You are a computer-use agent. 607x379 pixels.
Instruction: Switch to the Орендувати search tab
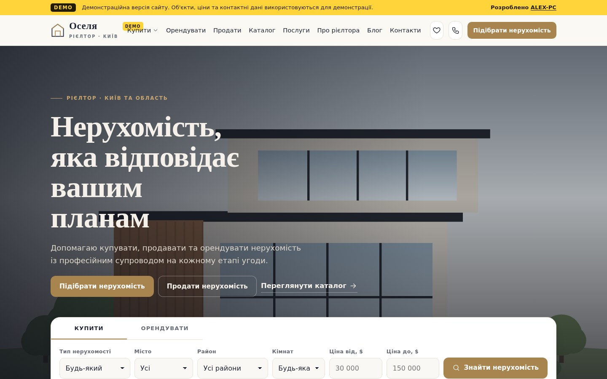(165, 328)
